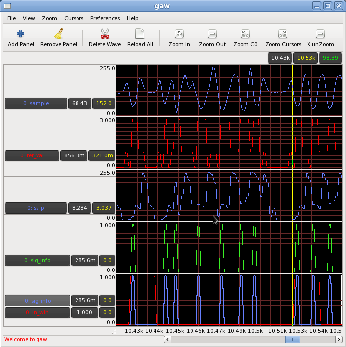
Task: Expand the Preferences menu
Action: click(x=105, y=18)
